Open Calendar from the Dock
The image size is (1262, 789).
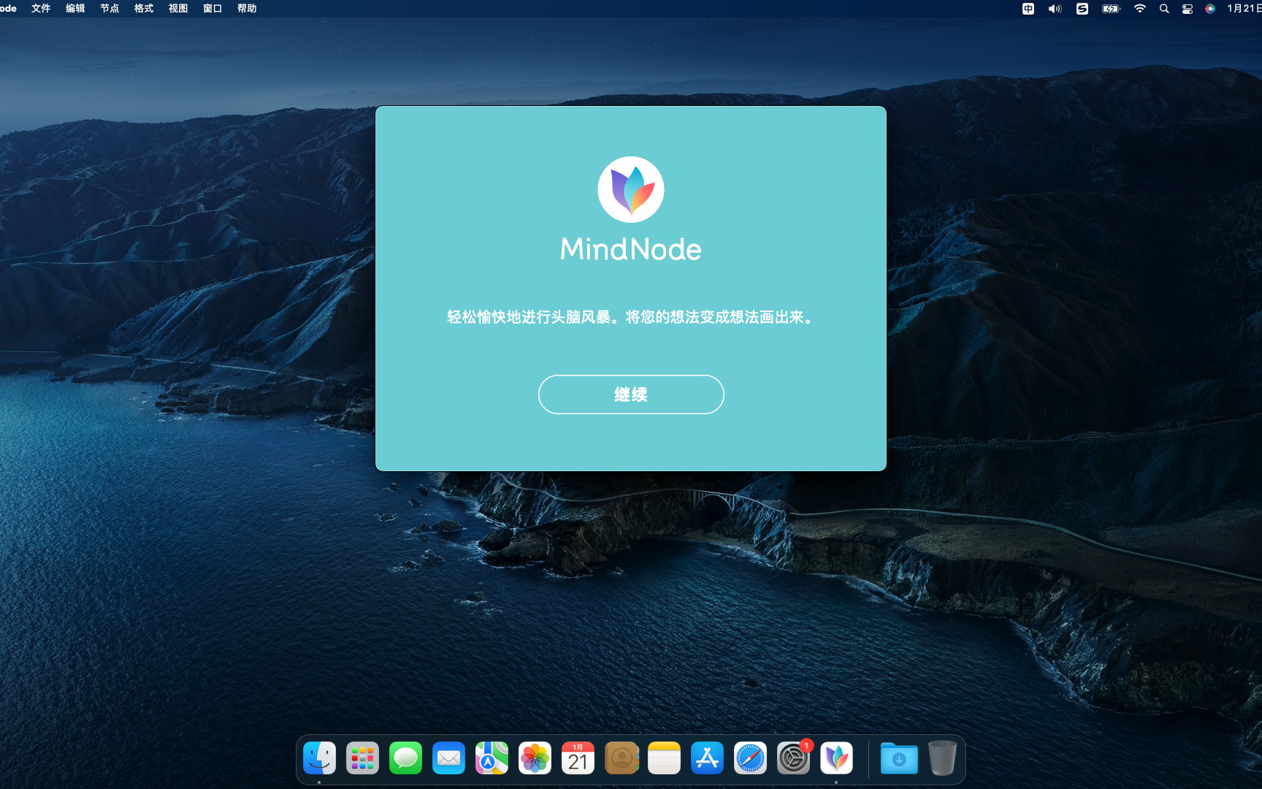tap(578, 758)
